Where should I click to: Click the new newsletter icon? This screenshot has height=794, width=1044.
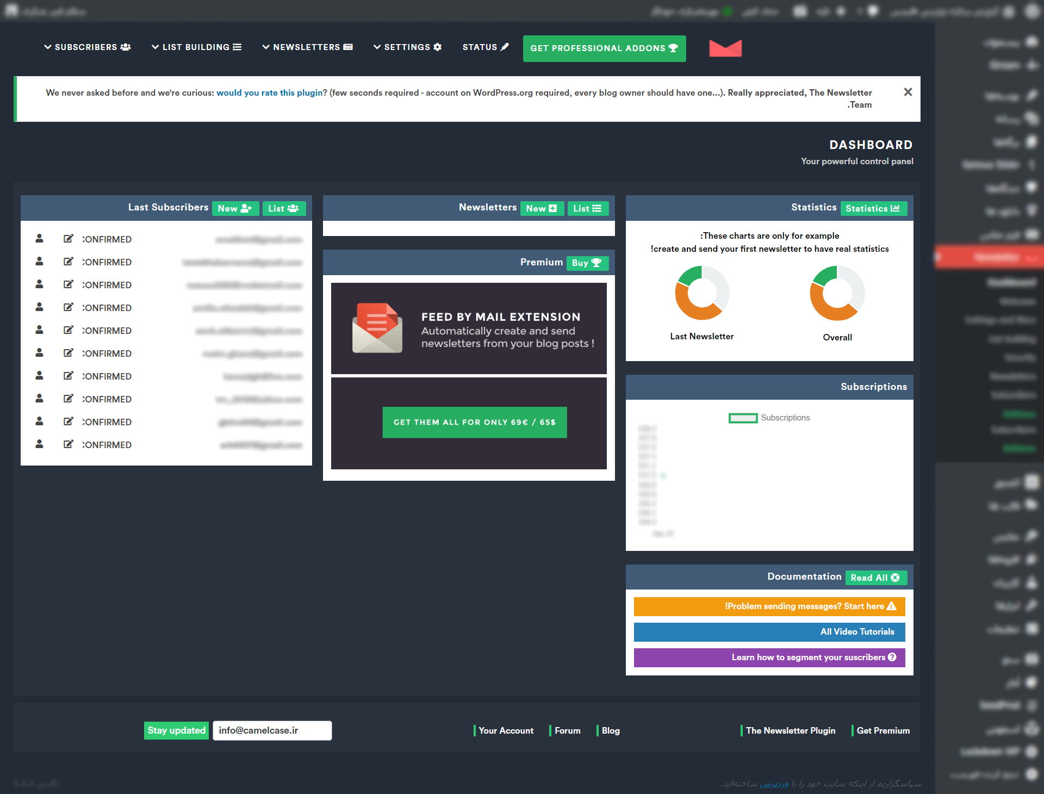(x=540, y=208)
